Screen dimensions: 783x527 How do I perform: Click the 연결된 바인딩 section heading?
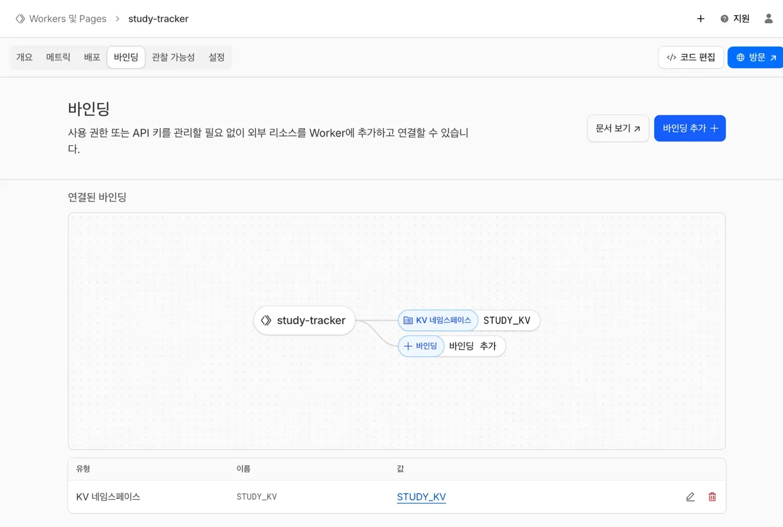tap(97, 197)
